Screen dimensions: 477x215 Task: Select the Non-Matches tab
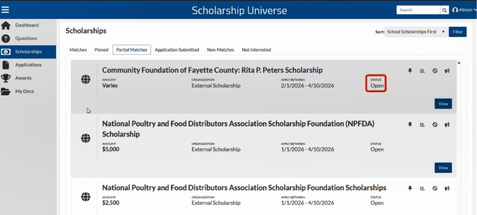click(x=221, y=50)
